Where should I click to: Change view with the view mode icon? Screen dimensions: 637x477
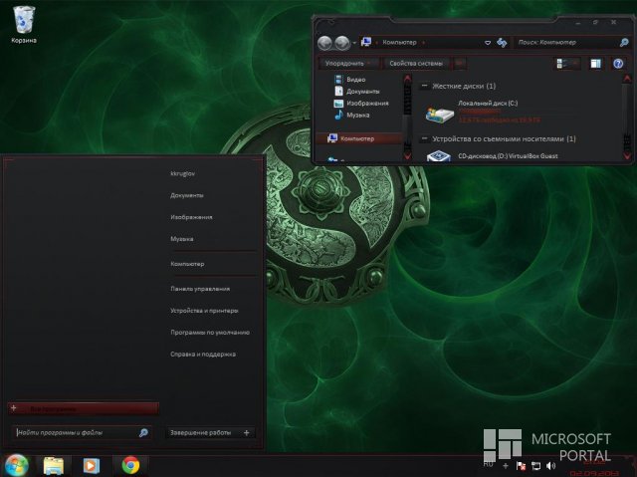[561, 64]
